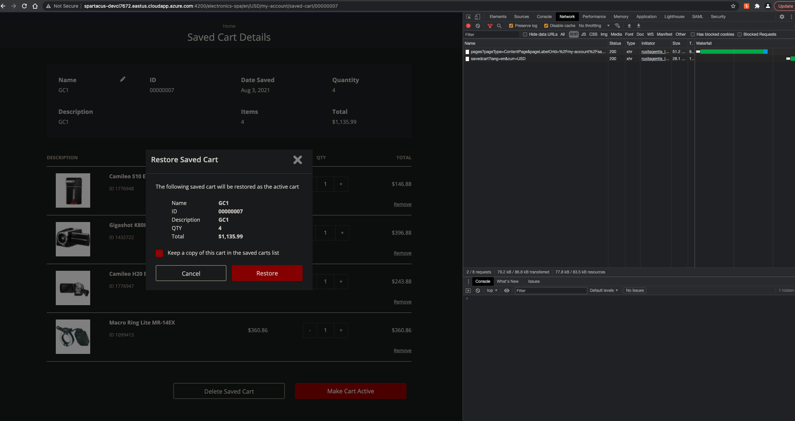Open the What's New tab

(x=508, y=281)
